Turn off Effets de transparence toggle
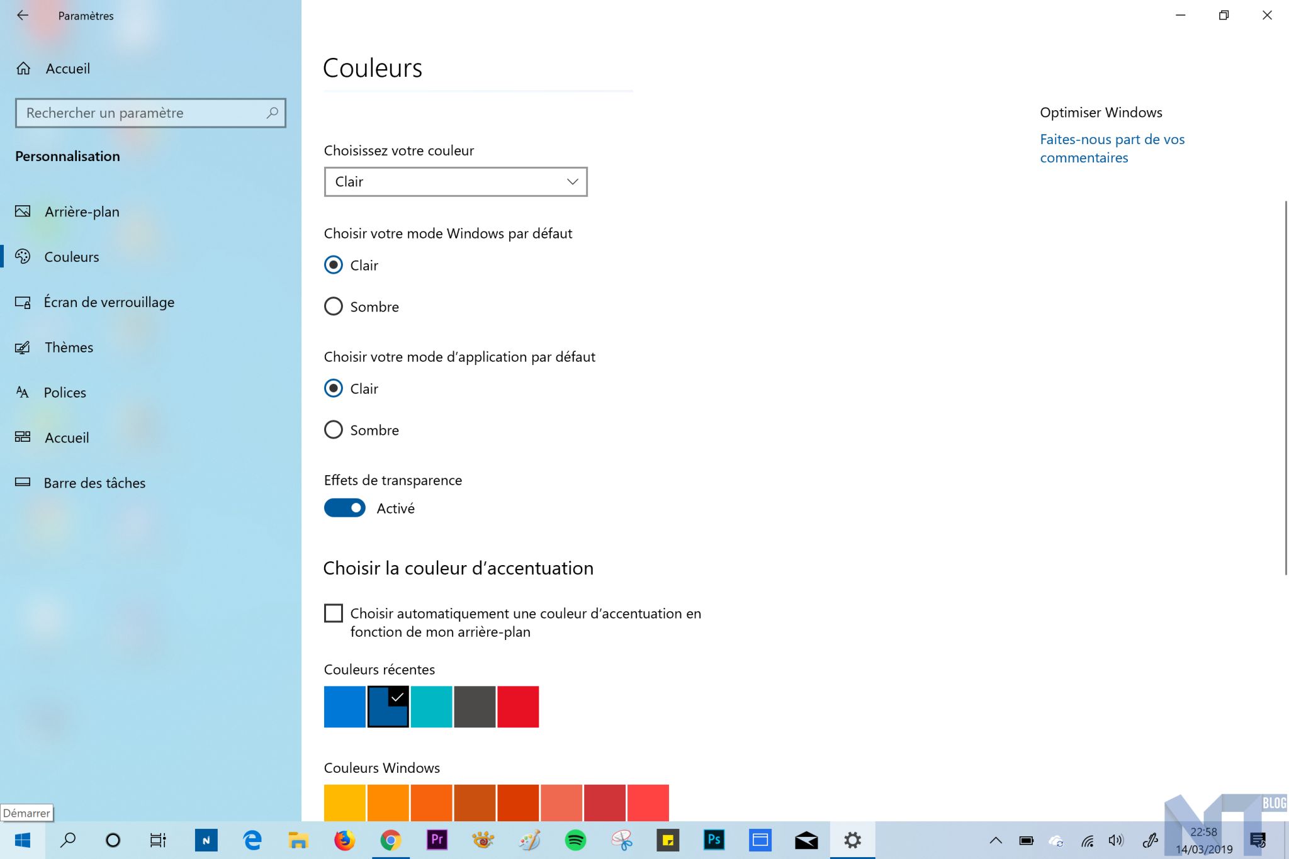This screenshot has width=1289, height=859. pyautogui.click(x=345, y=508)
